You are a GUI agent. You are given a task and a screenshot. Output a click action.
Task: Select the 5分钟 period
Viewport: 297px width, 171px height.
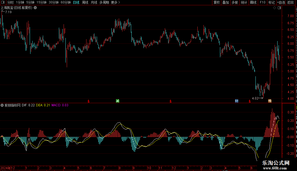tap(30, 2)
